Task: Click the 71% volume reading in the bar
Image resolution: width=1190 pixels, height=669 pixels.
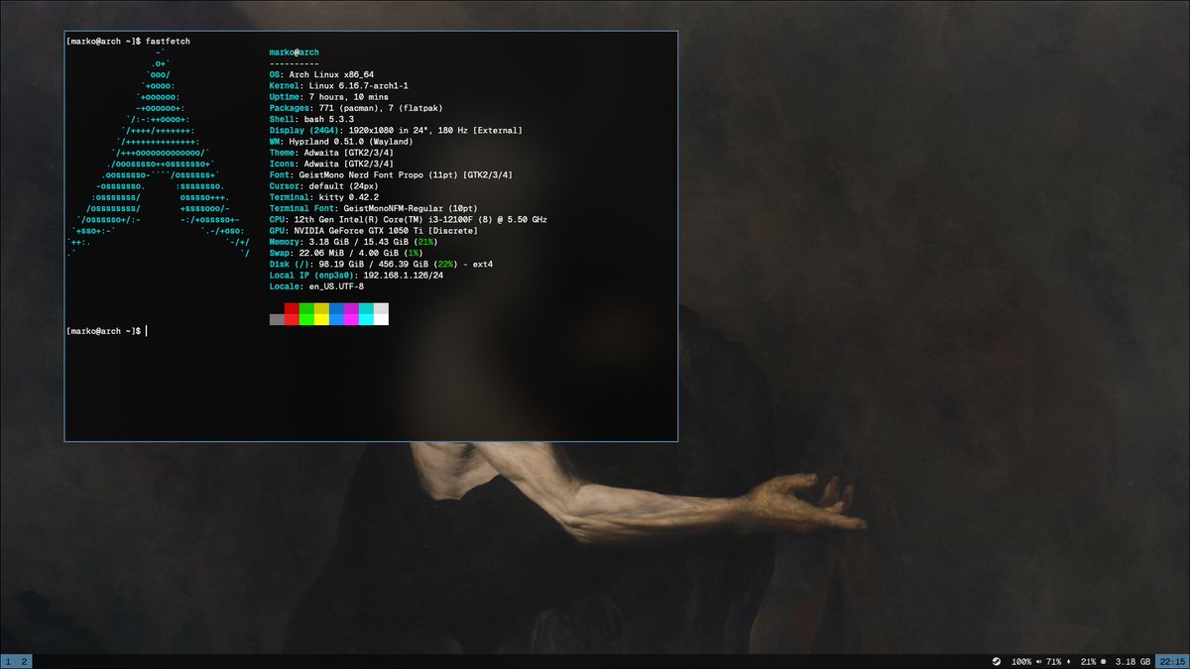Action: (1054, 661)
